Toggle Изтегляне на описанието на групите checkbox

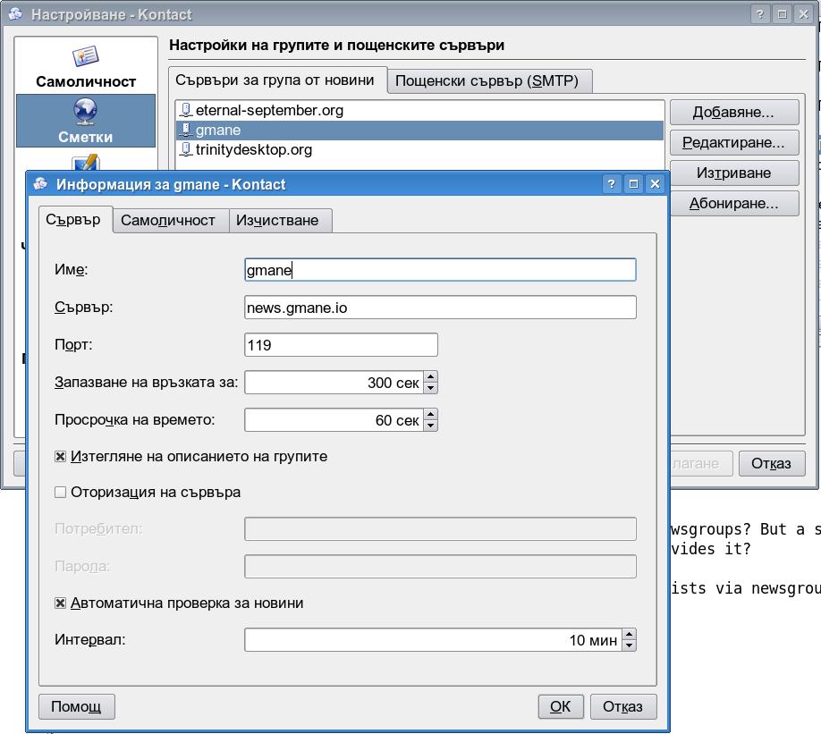coord(60,457)
